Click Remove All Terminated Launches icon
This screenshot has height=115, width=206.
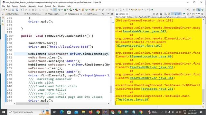pyautogui.click(x=161, y=14)
